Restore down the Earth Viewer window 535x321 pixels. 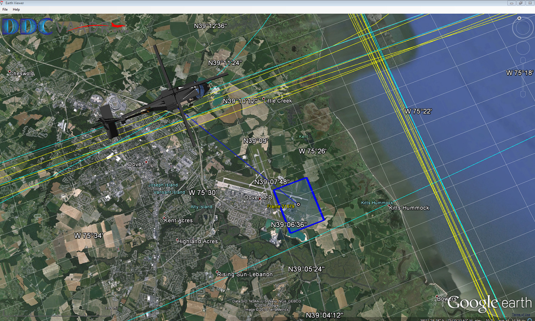pos(521,3)
